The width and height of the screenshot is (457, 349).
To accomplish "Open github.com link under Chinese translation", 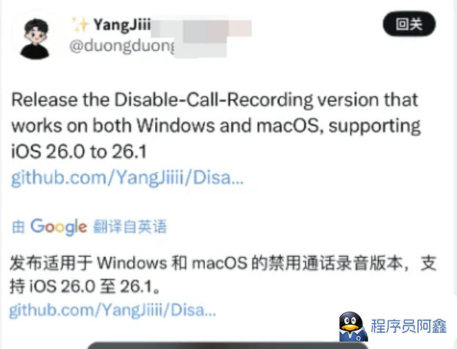I will [112, 309].
